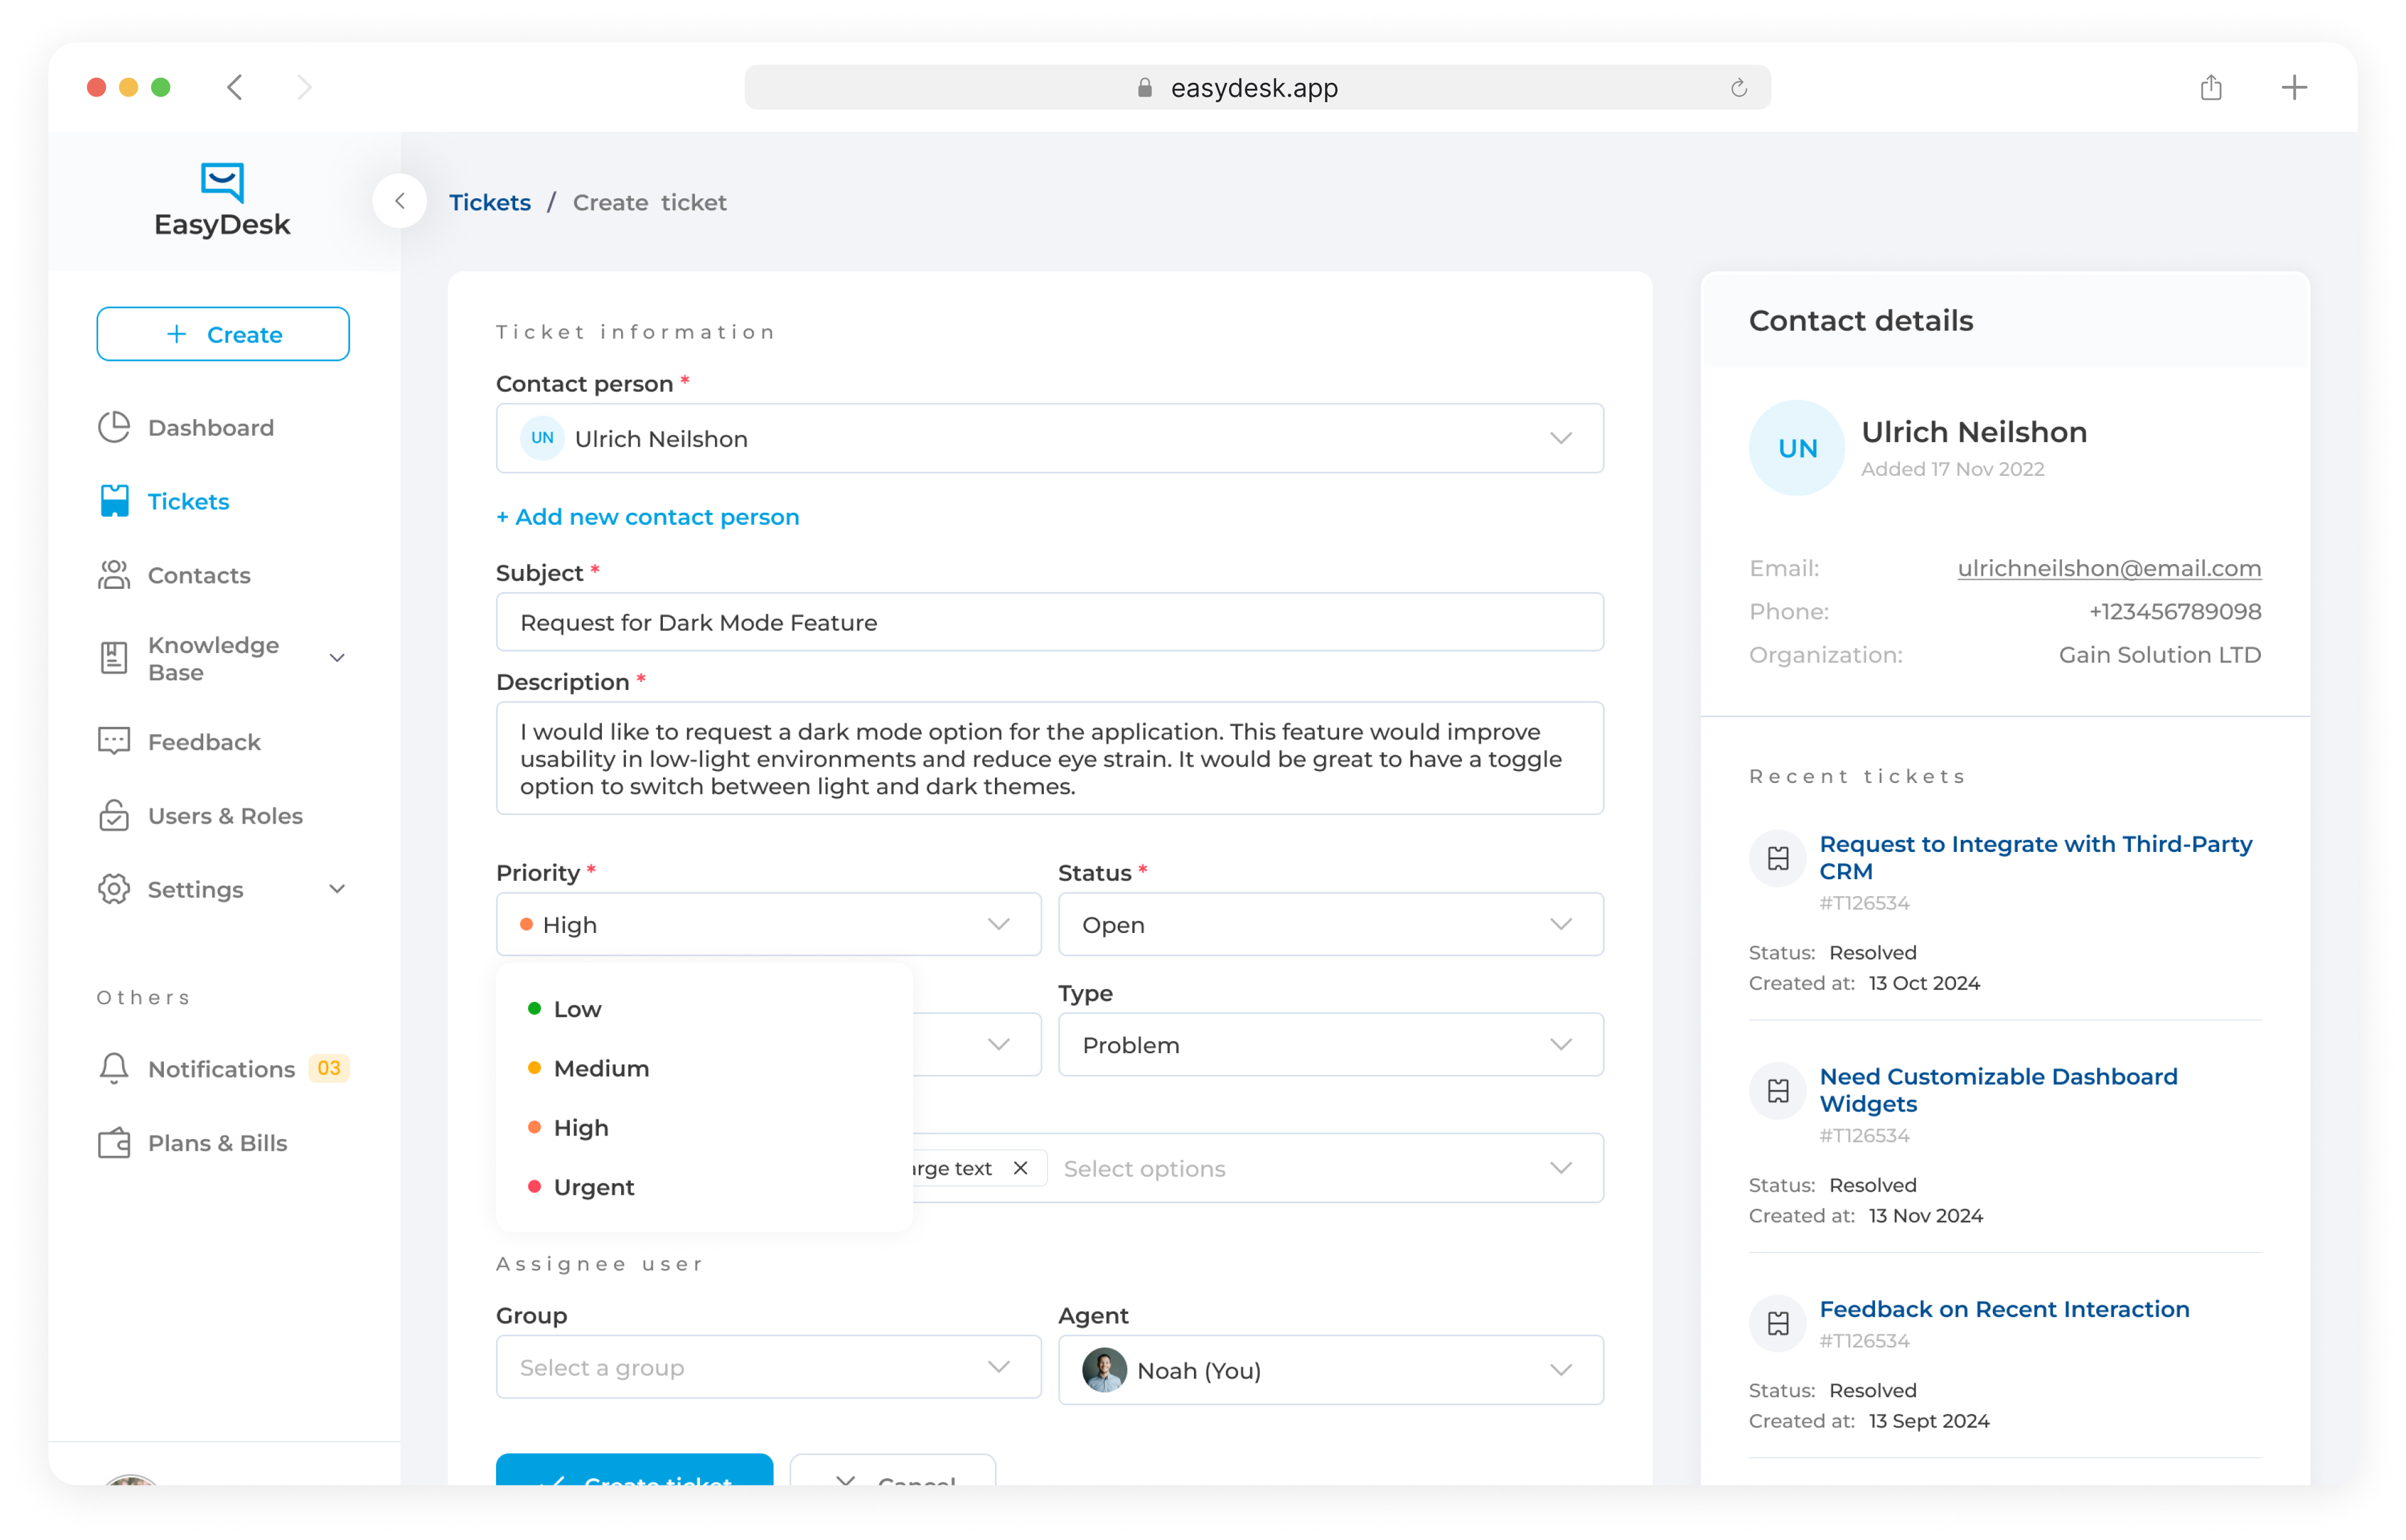The width and height of the screenshot is (2406, 1540).
Task: Open the Select a group dropdown
Action: pos(767,1367)
